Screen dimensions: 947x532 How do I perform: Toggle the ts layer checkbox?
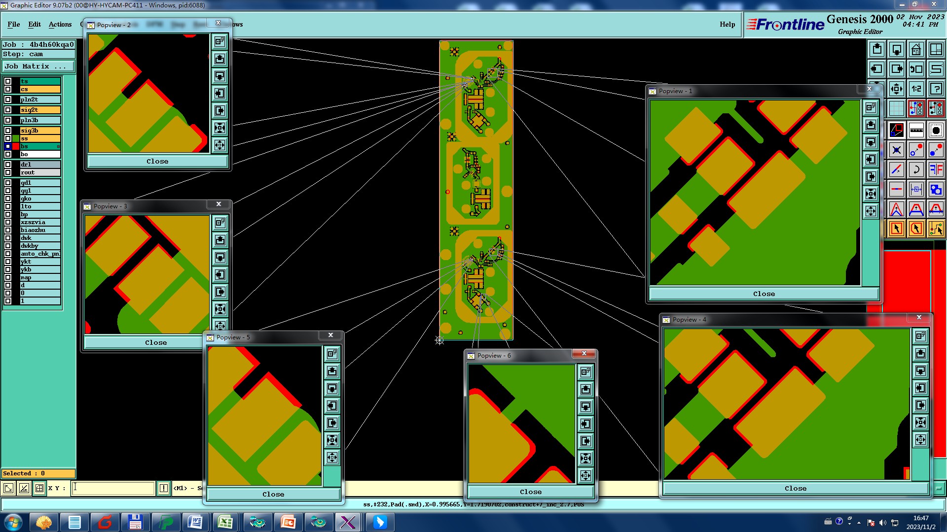click(x=8, y=81)
